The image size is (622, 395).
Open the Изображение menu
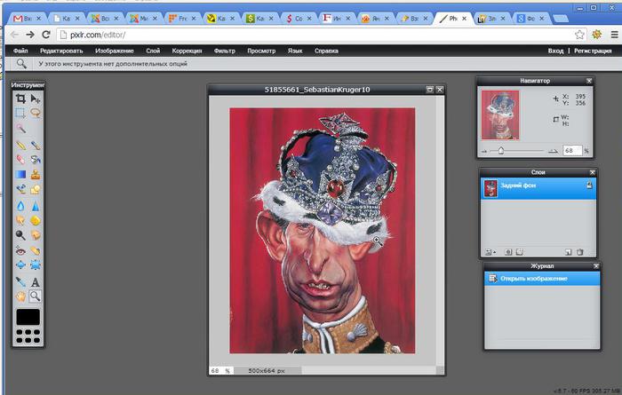[x=115, y=51]
